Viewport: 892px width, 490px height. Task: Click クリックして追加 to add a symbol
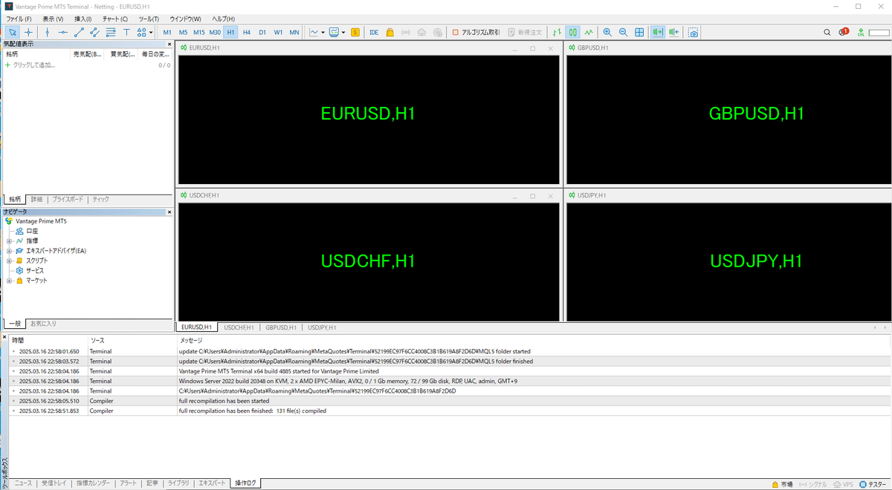tap(33, 65)
